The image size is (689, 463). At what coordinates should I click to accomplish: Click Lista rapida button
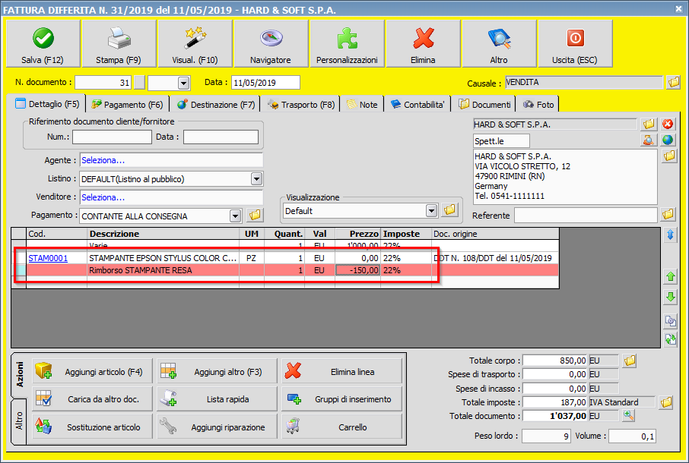[217, 399]
